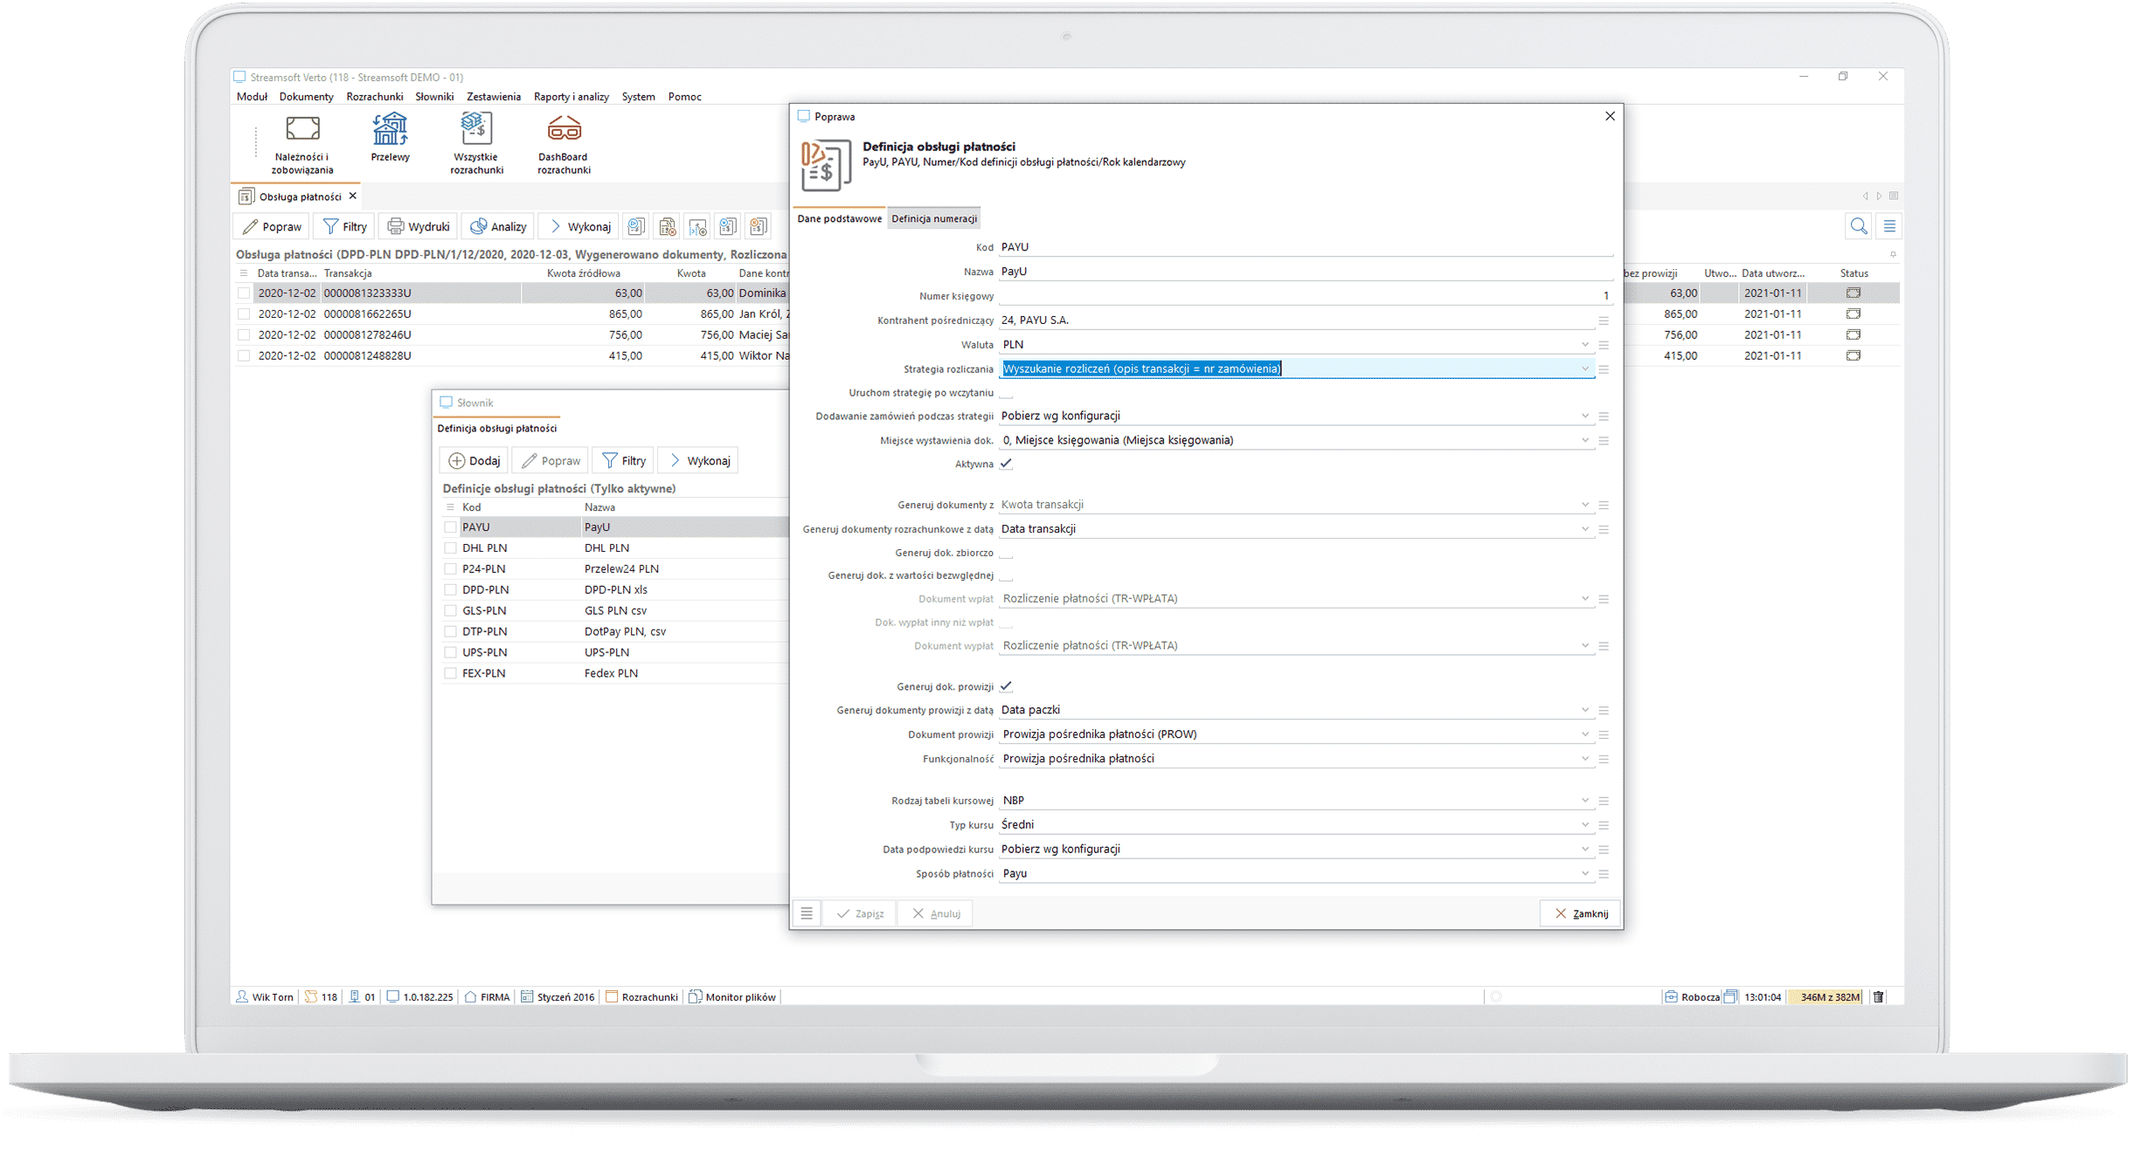The image size is (2141, 1164).
Task: Expand the Data podpowiedzi kursu dropdown
Action: tap(1585, 850)
